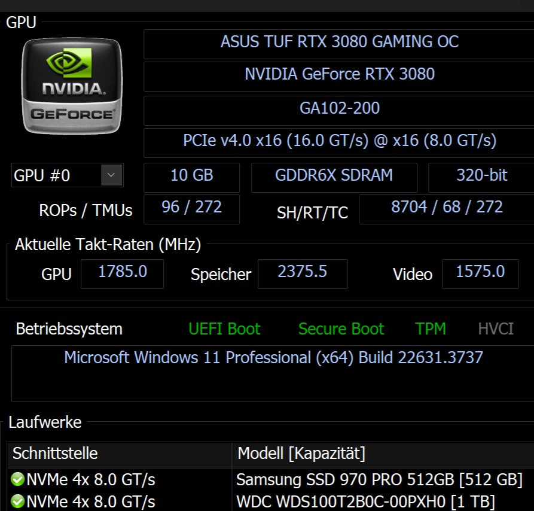Screen dimensions: 534x511
Task: Click NVMe 4x 8.0 GT/s in Samsung row
Action: 90,479
